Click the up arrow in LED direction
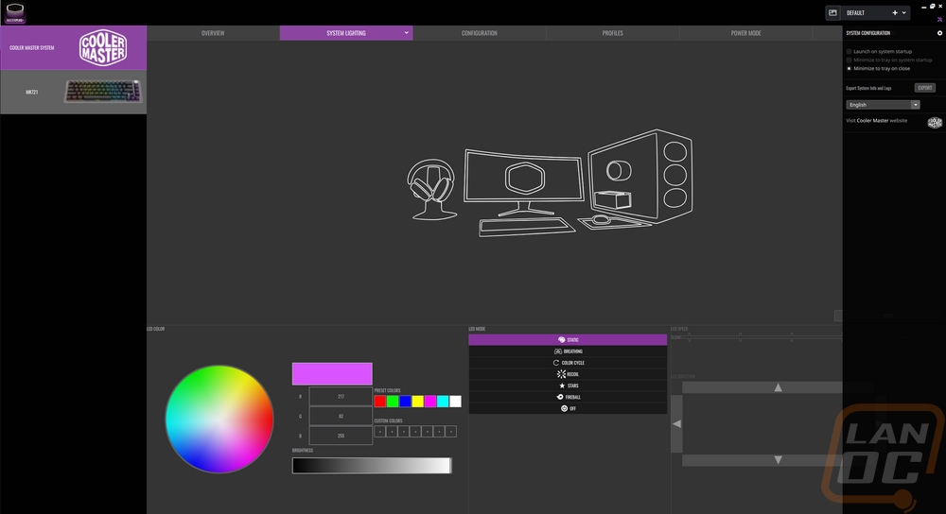Image resolution: width=946 pixels, height=514 pixels. [x=779, y=387]
